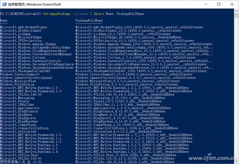239x164 pixels.
Task: Click the PackageFullName column header
Action: pos(87,20)
